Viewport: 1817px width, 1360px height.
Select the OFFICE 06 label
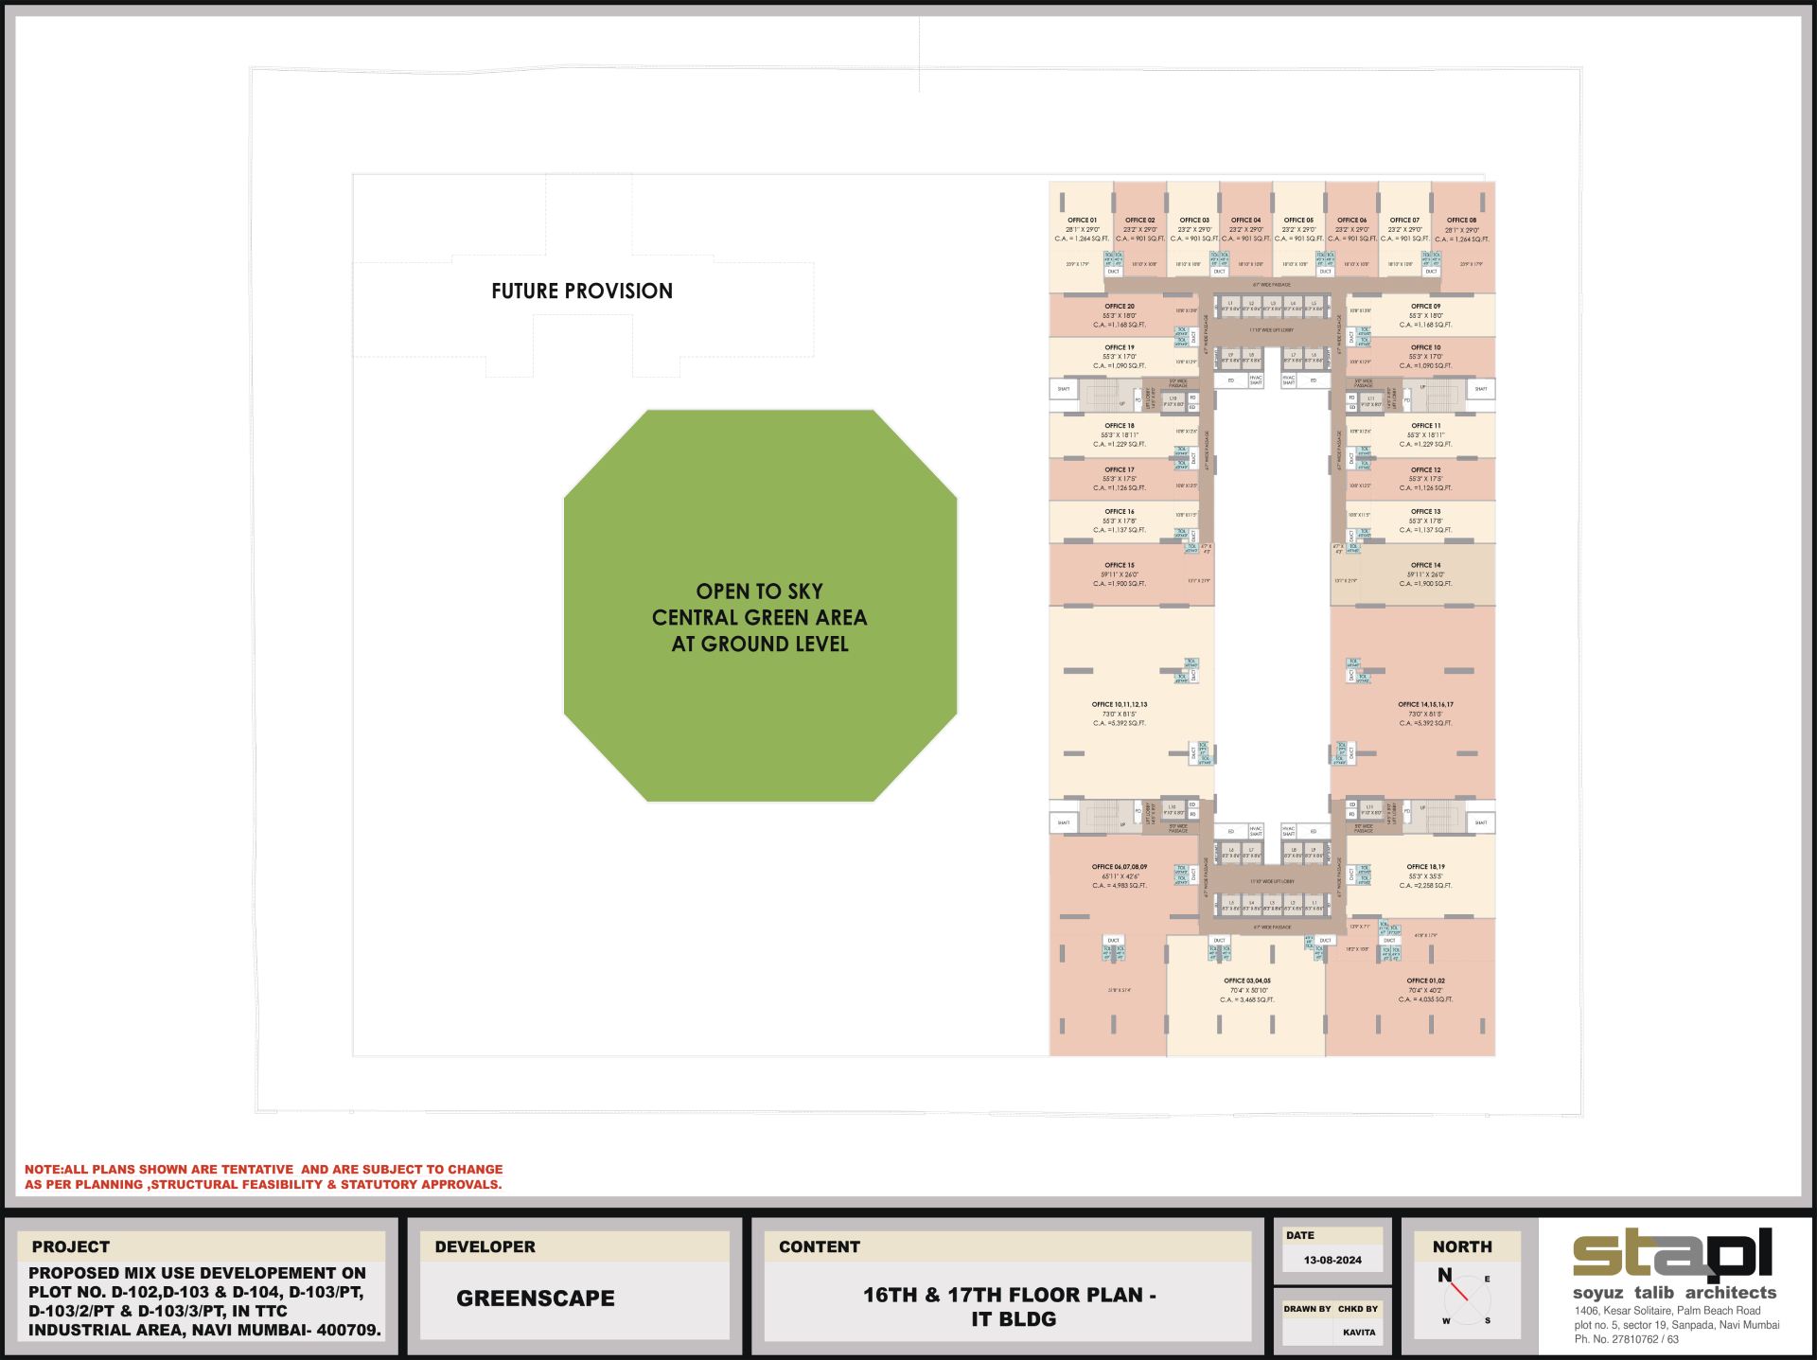pos(1351,220)
